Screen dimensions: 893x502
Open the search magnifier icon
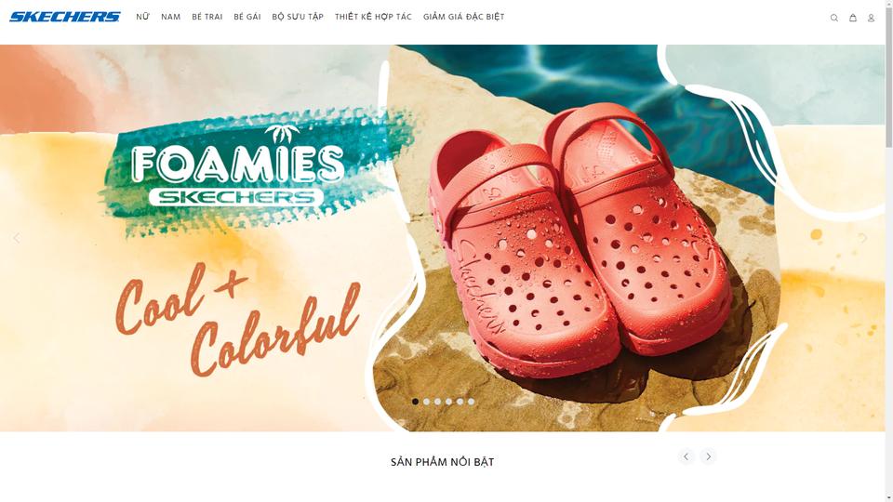coord(833,18)
